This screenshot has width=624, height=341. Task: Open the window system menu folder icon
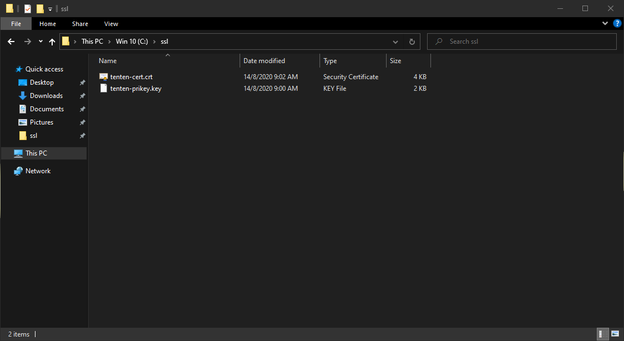coord(9,8)
